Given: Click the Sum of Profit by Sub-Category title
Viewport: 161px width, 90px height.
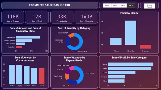Looking at the screenshot, I should 129,57.
